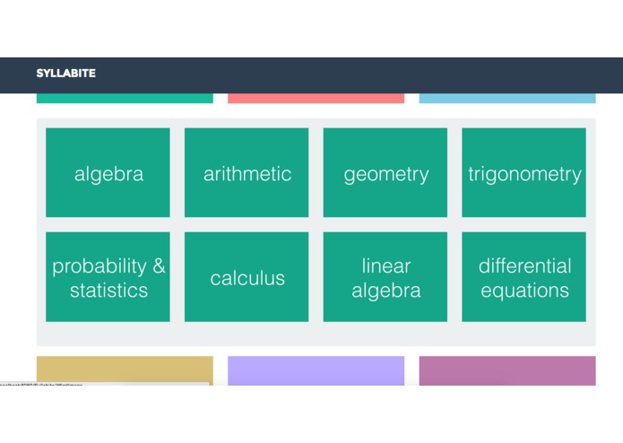Open the trigonometry tile
This screenshot has width=623, height=443.
click(x=523, y=172)
